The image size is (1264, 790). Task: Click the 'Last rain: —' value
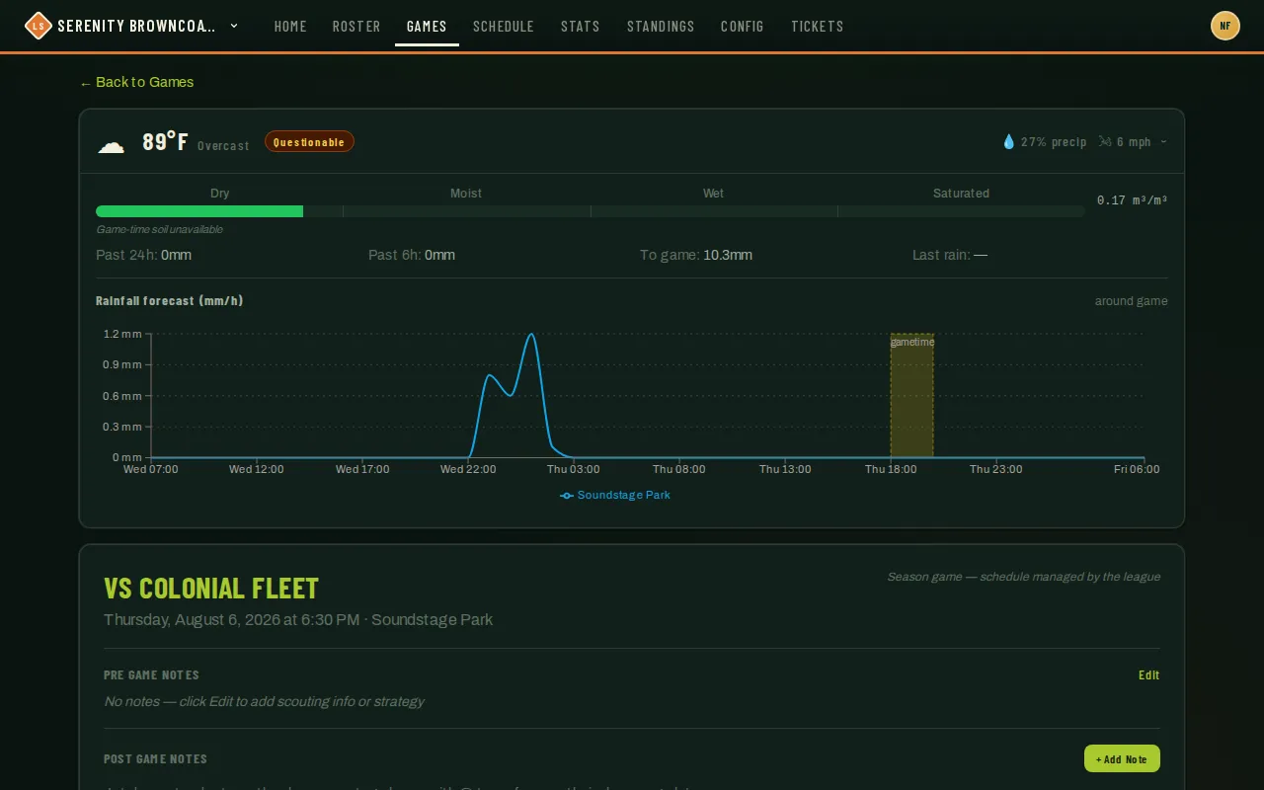pyautogui.click(x=950, y=255)
